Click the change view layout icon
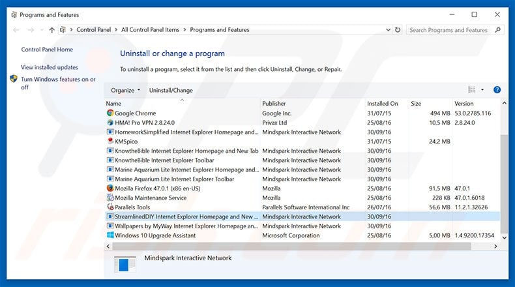The height and width of the screenshot is (287, 515). coord(471,89)
